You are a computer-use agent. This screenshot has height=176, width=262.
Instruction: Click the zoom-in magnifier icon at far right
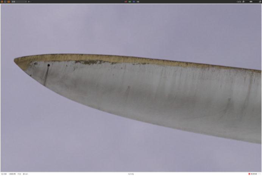[259, 2]
